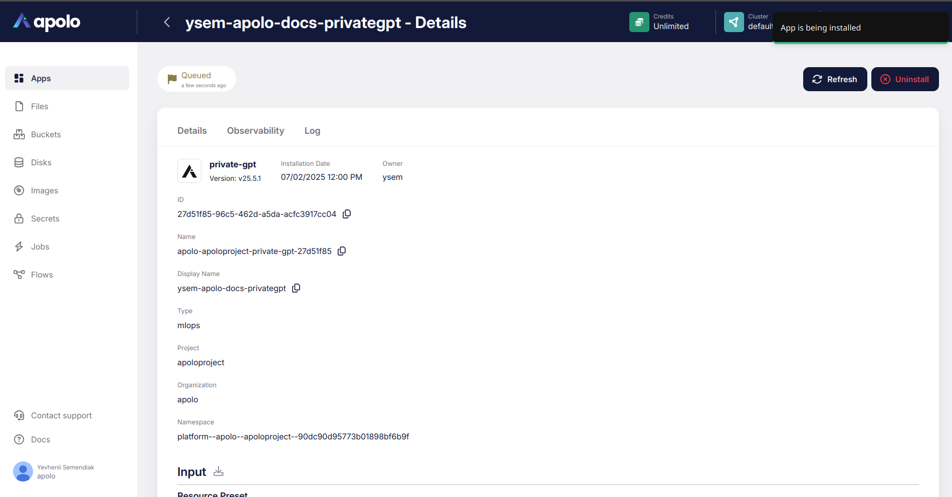Click the private-gpt app logo
This screenshot has width=952, height=497.
(189, 171)
